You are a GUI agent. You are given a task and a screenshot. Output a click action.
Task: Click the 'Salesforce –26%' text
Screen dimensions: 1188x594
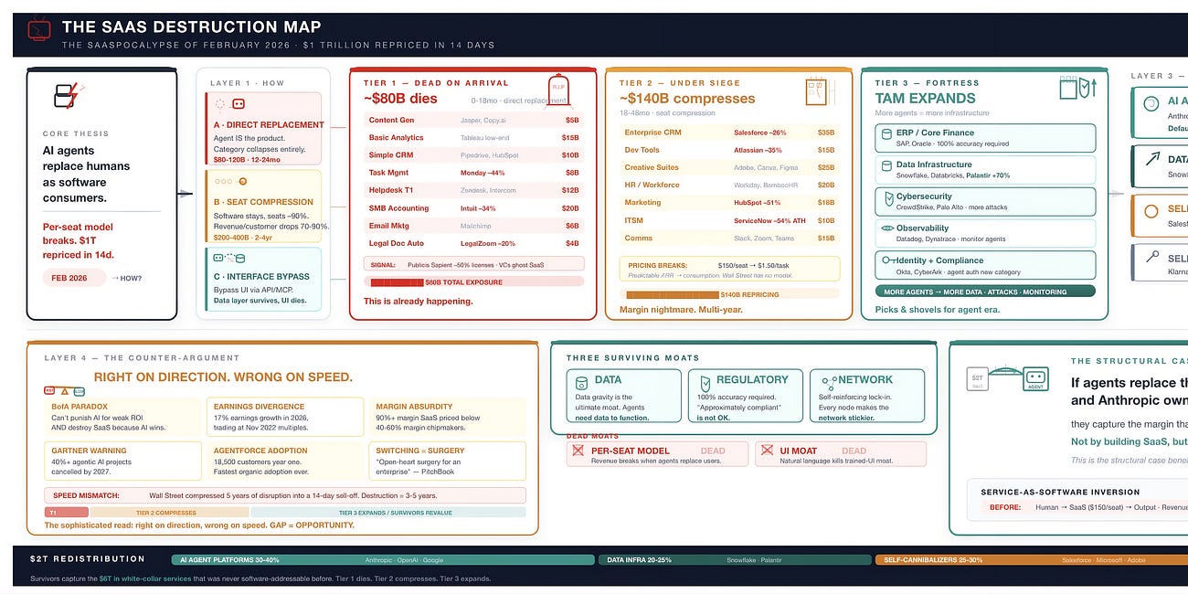[759, 133]
